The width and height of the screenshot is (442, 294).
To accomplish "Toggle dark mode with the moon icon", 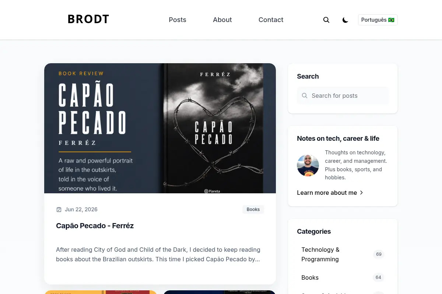I will coord(345,20).
